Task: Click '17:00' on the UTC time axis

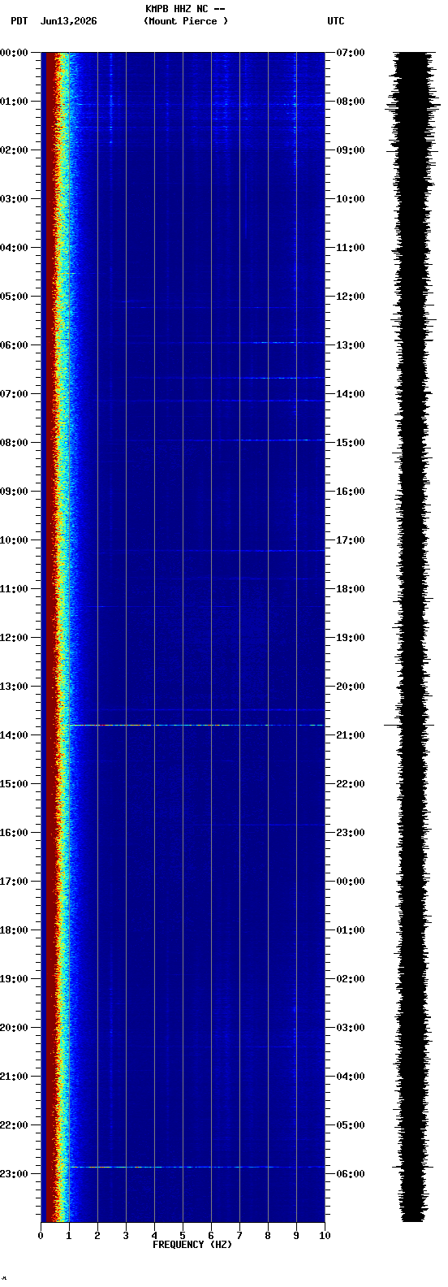Action: pos(351,540)
